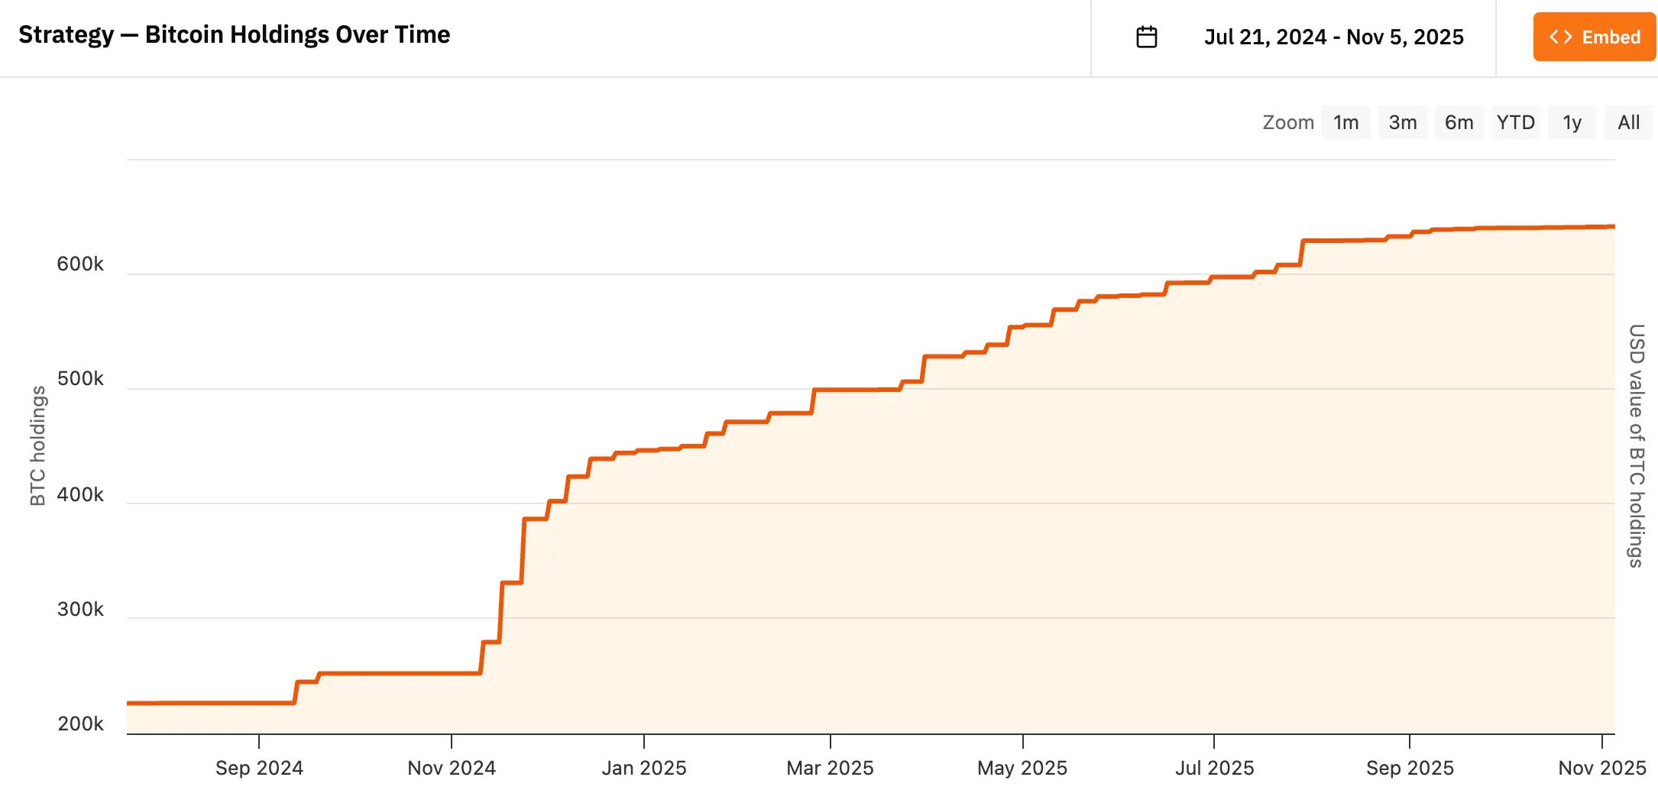Click the Jul 2025 x-axis label
The image size is (1658, 790).
(x=1214, y=767)
